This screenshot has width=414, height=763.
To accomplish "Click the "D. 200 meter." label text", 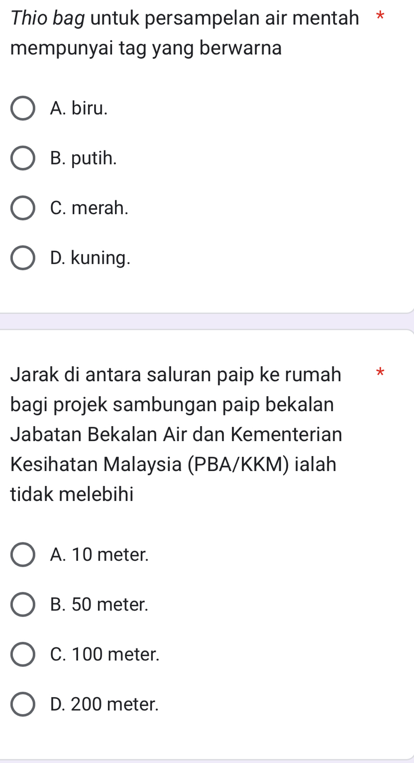I will [x=105, y=704].
